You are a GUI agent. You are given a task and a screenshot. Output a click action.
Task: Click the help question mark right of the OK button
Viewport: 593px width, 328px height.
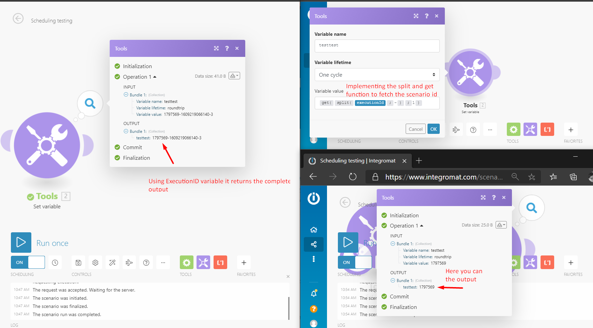pos(473,129)
